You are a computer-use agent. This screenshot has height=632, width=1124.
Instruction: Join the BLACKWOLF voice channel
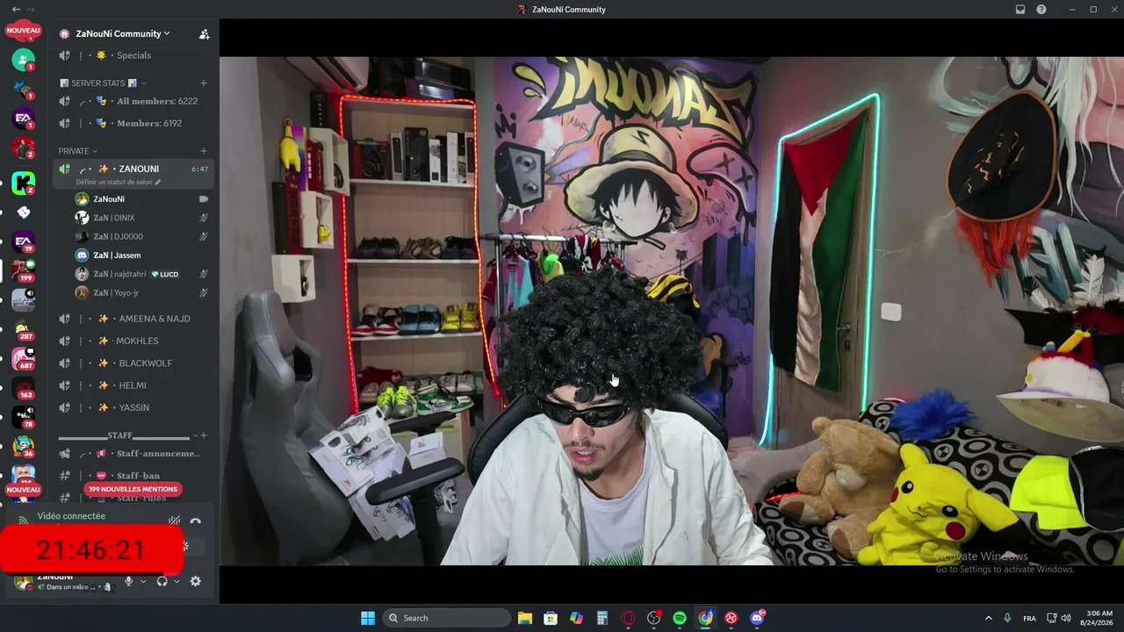133,363
